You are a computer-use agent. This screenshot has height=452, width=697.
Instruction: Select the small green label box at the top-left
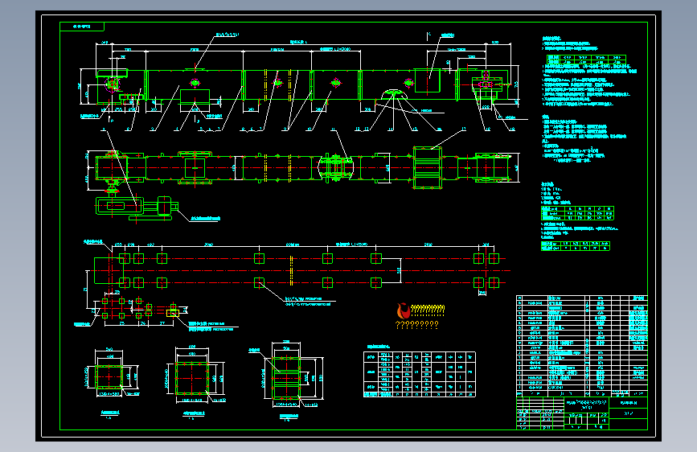[82, 27]
